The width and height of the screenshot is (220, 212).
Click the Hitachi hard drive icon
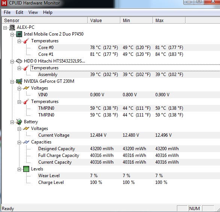pyautogui.click(x=19, y=61)
